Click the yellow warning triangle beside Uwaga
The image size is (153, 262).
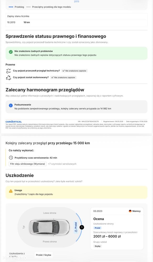pyautogui.click(x=11, y=191)
